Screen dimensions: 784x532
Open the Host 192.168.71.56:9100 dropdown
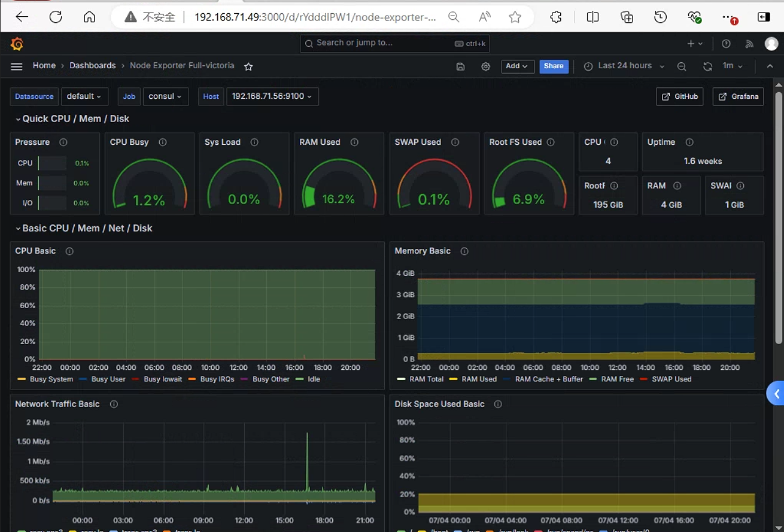272,96
